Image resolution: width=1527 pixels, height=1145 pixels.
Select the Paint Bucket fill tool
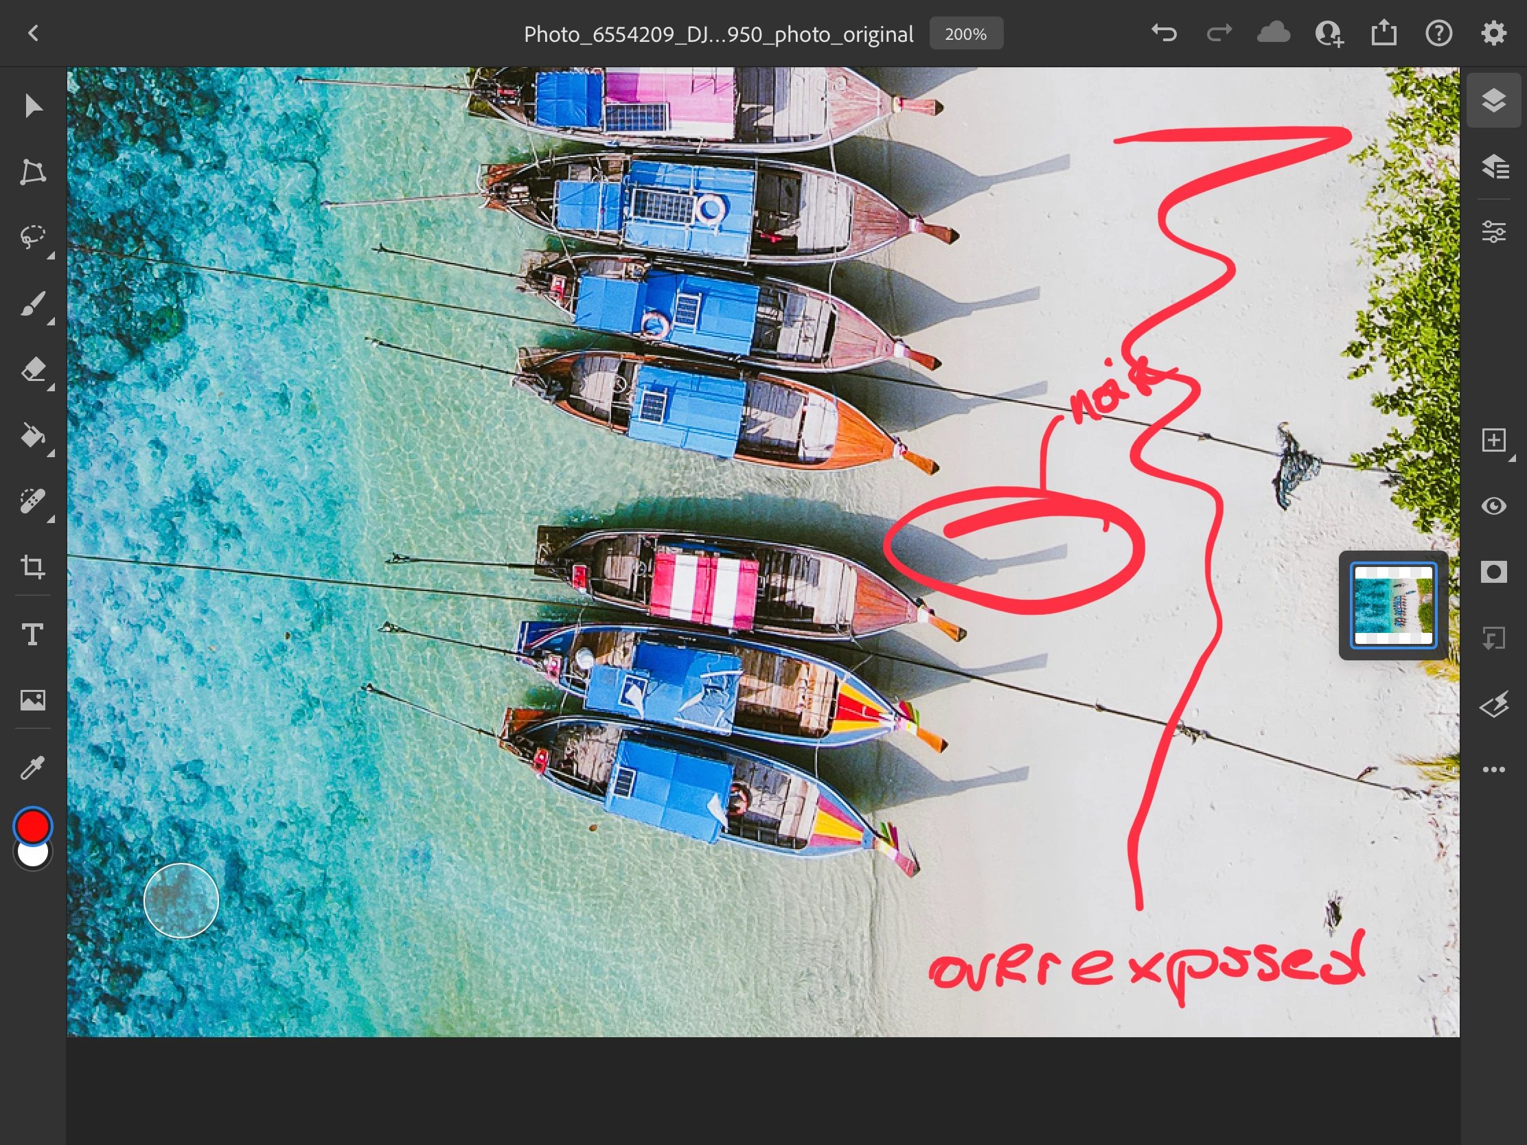pos(32,436)
